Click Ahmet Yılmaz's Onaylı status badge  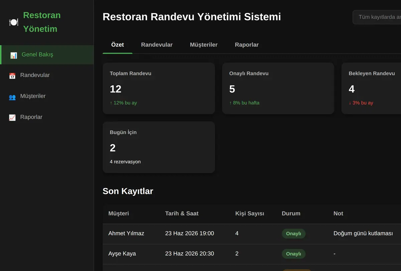[293, 234]
